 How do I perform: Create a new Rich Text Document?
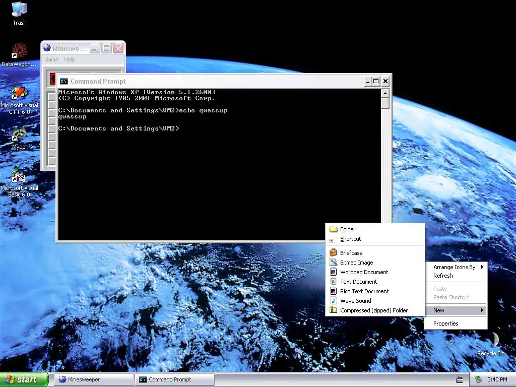tap(375, 291)
